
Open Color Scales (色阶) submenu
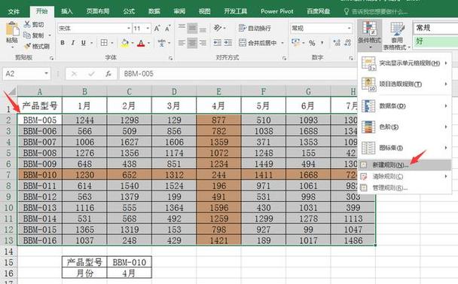(x=405, y=127)
